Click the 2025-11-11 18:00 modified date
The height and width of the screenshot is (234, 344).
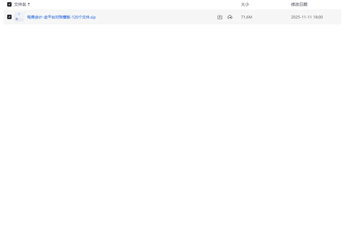click(307, 17)
